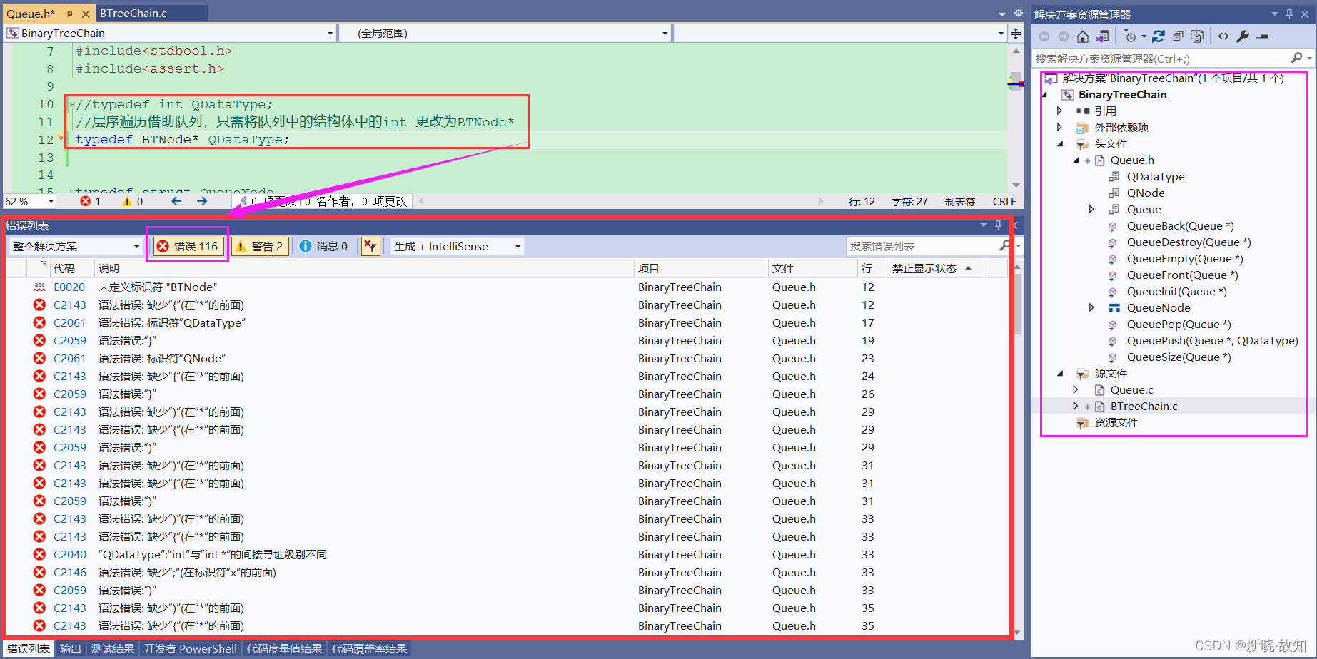Toggle the 错误 116 errors filter
The width and height of the screenshot is (1317, 659).
pyautogui.click(x=186, y=246)
